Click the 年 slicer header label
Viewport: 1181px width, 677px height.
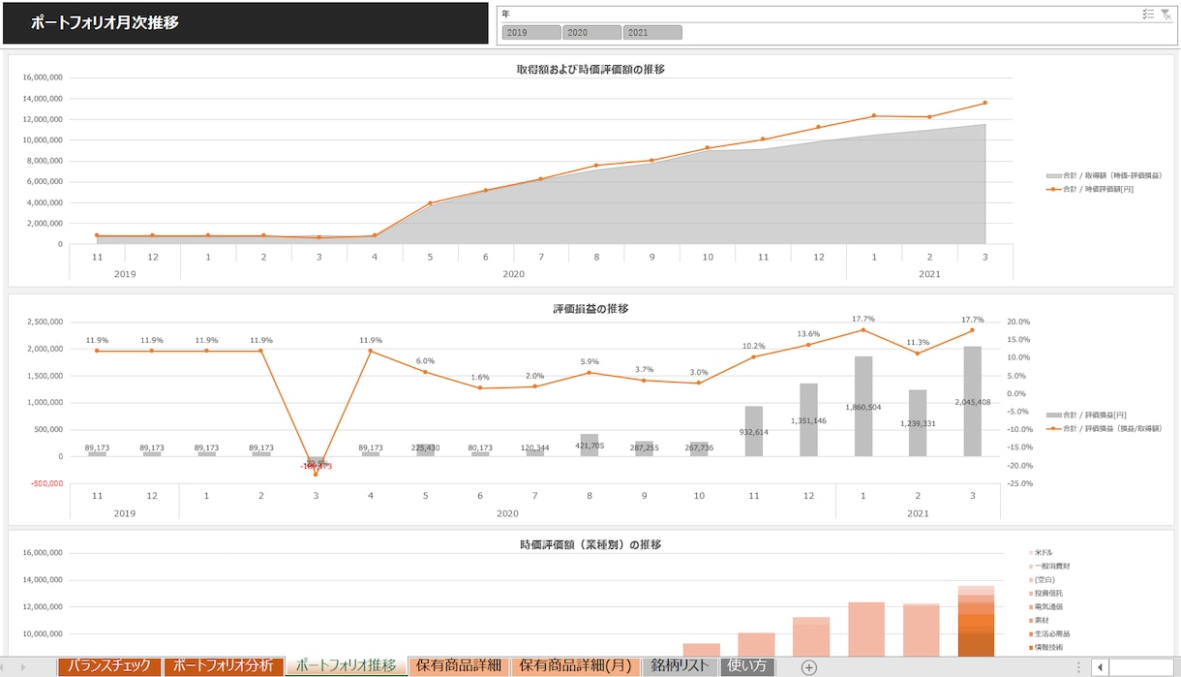point(506,14)
